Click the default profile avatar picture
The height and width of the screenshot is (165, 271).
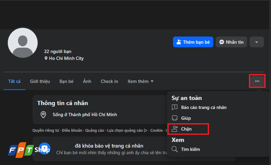(x=23, y=43)
